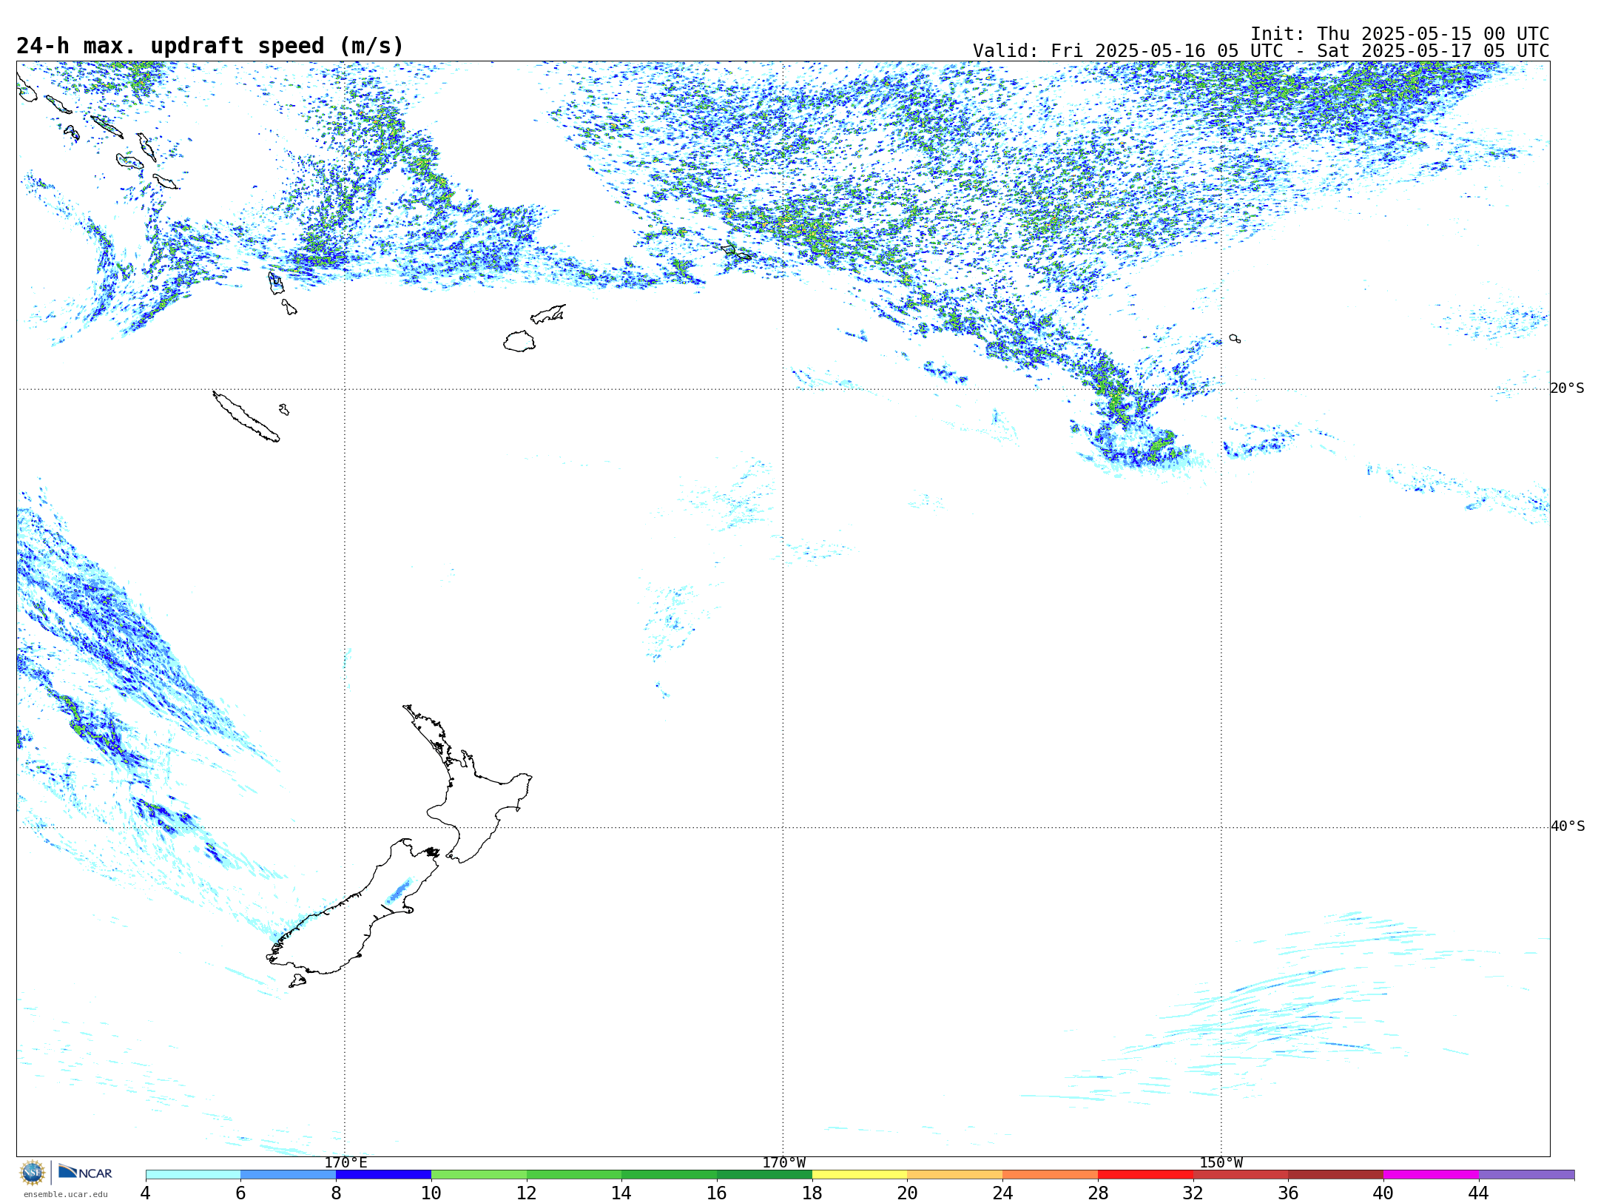
Task: Click the '24-h max. updraft speed (m/s)' title
Action: 210,46
